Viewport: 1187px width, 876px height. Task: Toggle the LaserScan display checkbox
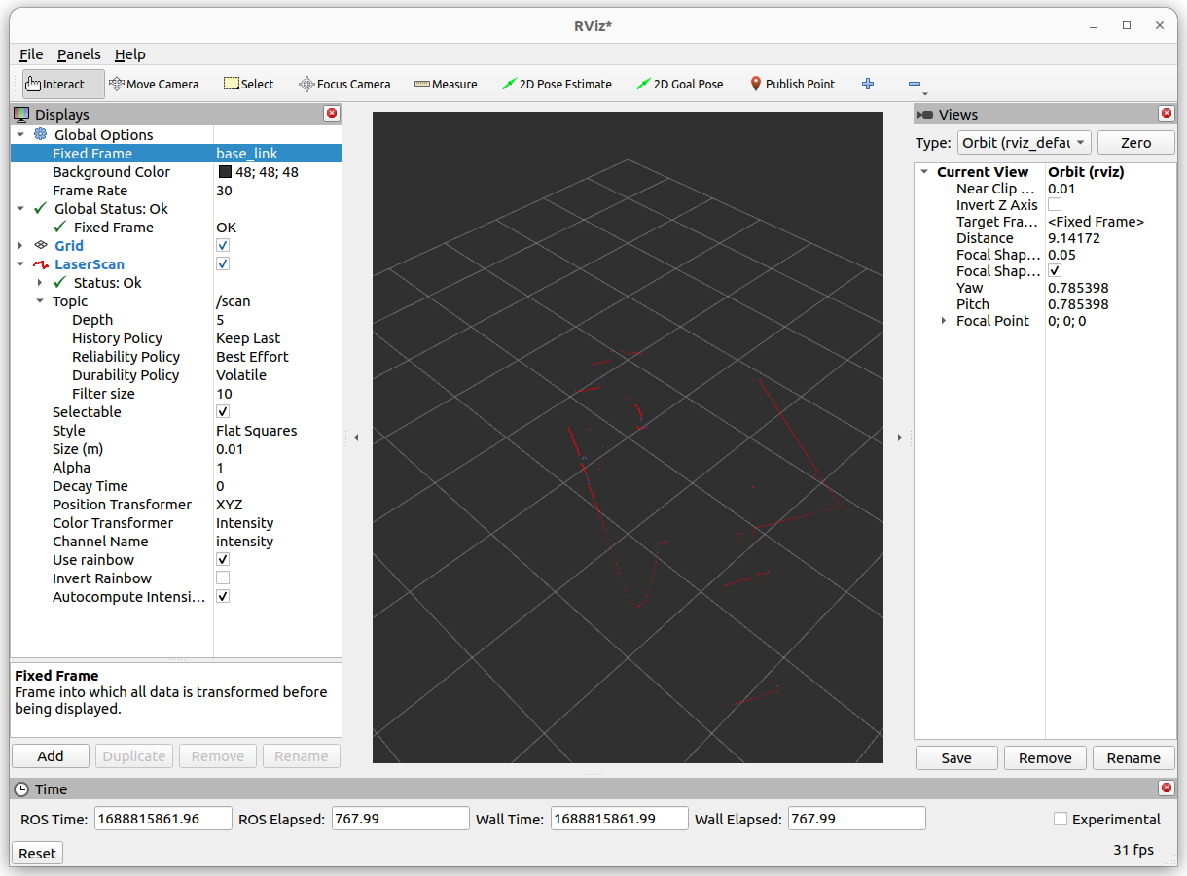click(223, 264)
